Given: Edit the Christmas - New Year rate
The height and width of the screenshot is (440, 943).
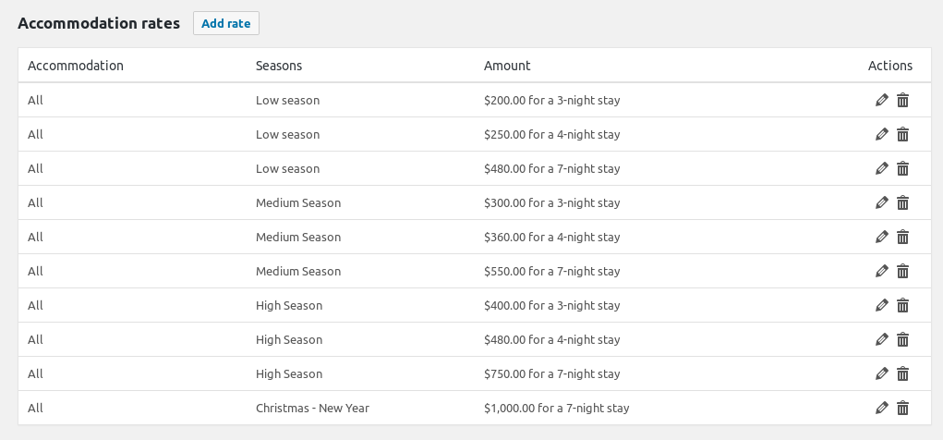Looking at the screenshot, I should [x=881, y=408].
